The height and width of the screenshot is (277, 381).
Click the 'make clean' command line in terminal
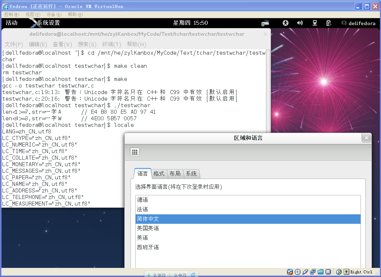(x=75, y=66)
